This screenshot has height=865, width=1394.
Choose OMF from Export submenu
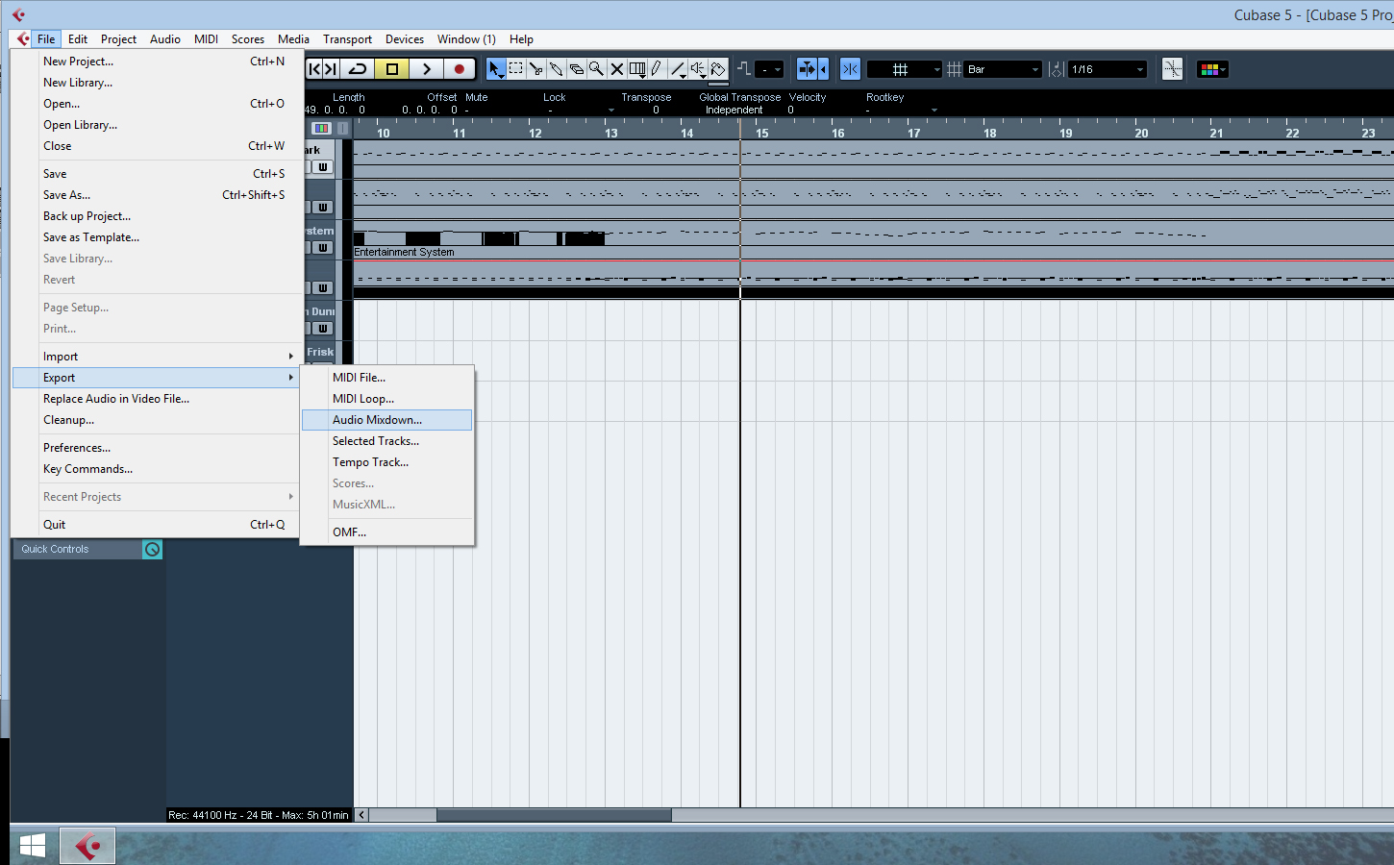[386, 532]
